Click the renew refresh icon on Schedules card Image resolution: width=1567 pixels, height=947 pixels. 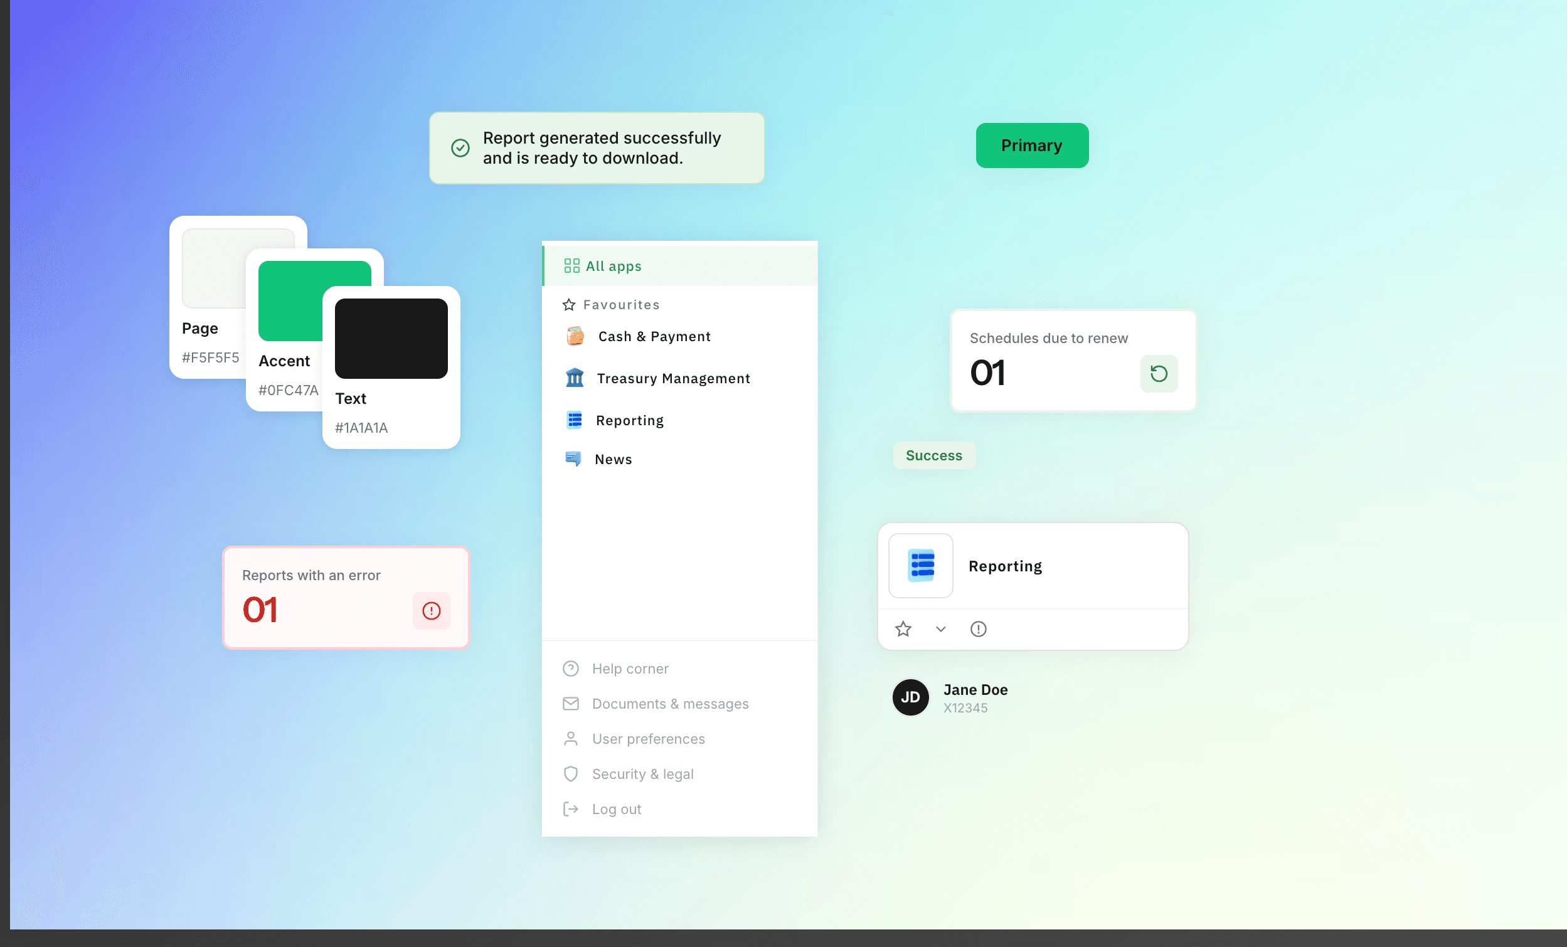coord(1159,373)
